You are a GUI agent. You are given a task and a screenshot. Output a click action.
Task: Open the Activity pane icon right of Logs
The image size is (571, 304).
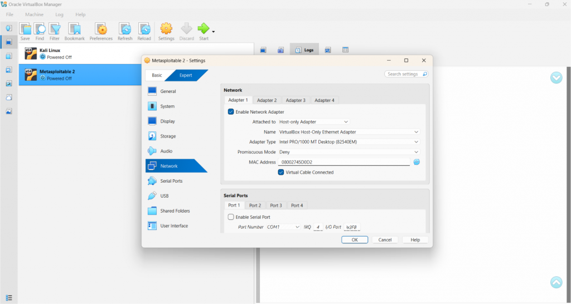coord(328,50)
